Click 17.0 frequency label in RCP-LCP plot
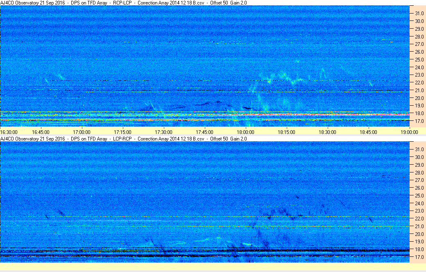The image size is (426, 272). pyautogui.click(x=419, y=121)
